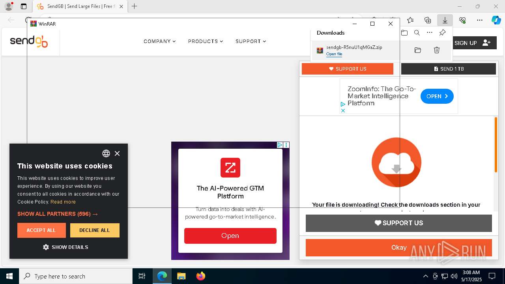Screen dimensions: 505x284
Task: Open a new browser tab
Action: coord(135,6)
